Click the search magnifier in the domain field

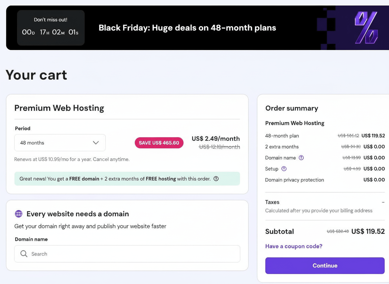[23, 254]
